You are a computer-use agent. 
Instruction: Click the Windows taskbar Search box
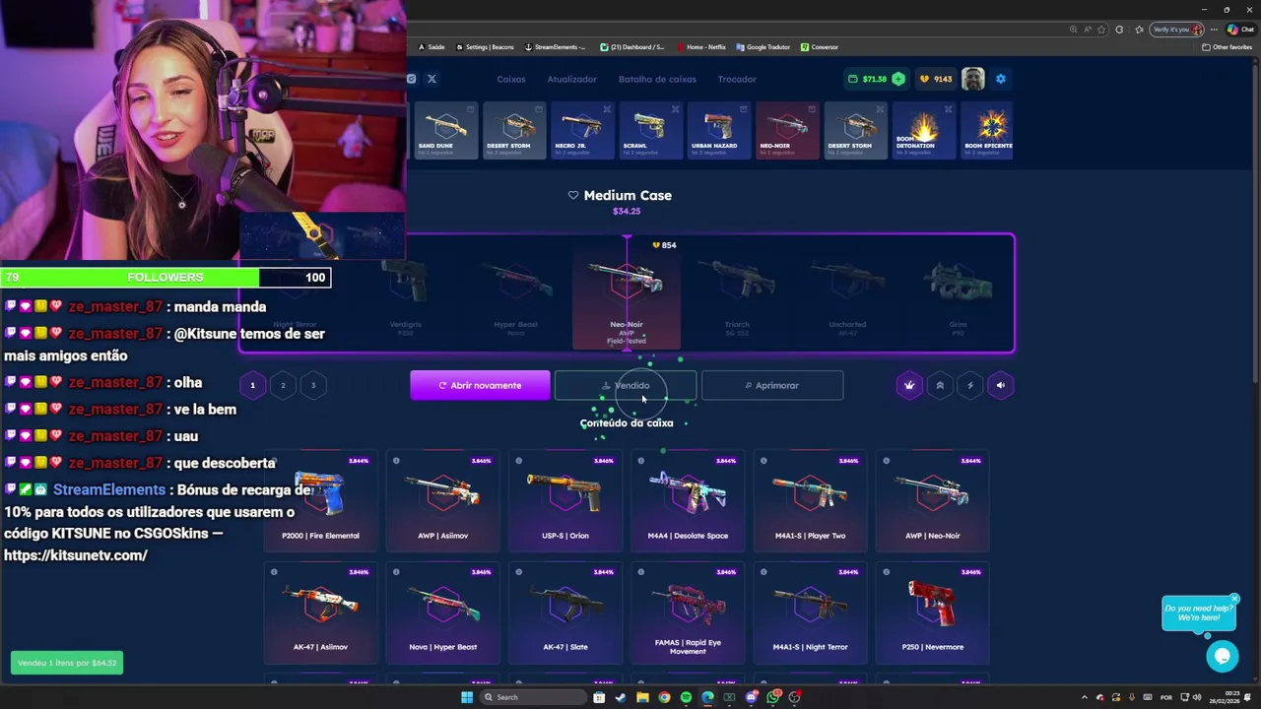(x=532, y=697)
